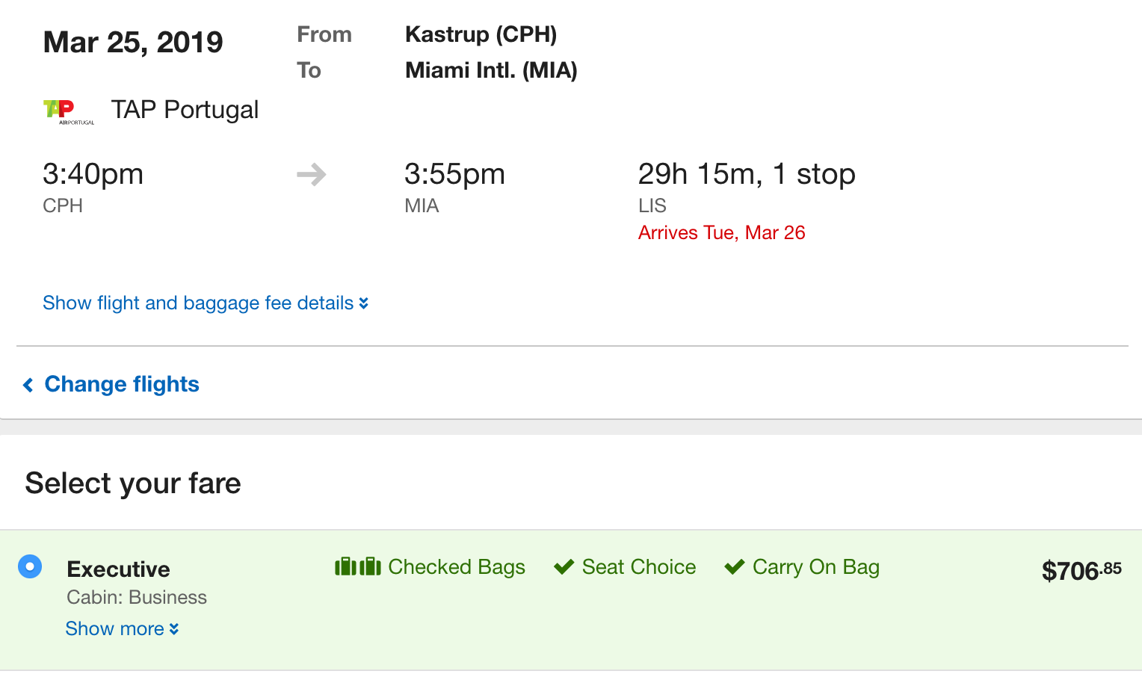The width and height of the screenshot is (1142, 674).
Task: Click the double chevron after baggage fee details
Action: tap(364, 303)
